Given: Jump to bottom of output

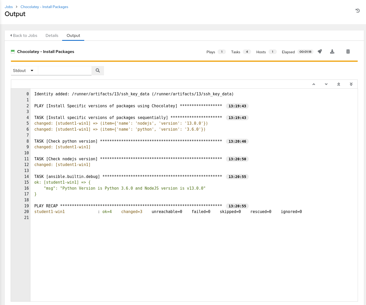Looking at the screenshot, I should tap(351, 84).
